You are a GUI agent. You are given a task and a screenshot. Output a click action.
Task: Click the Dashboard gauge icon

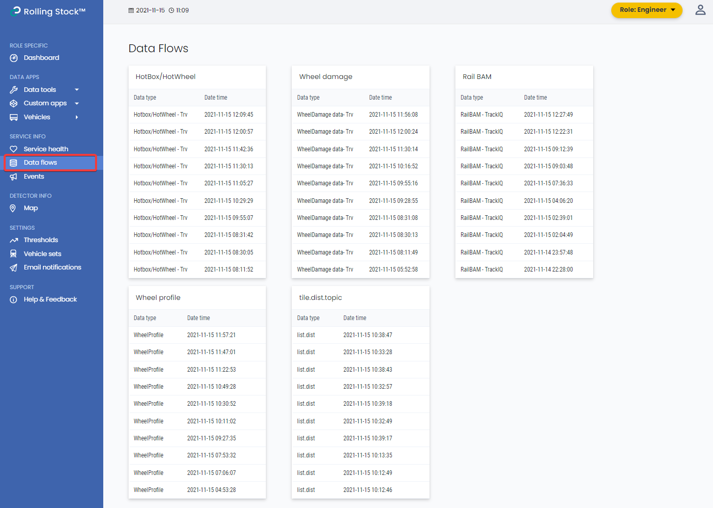(14, 58)
